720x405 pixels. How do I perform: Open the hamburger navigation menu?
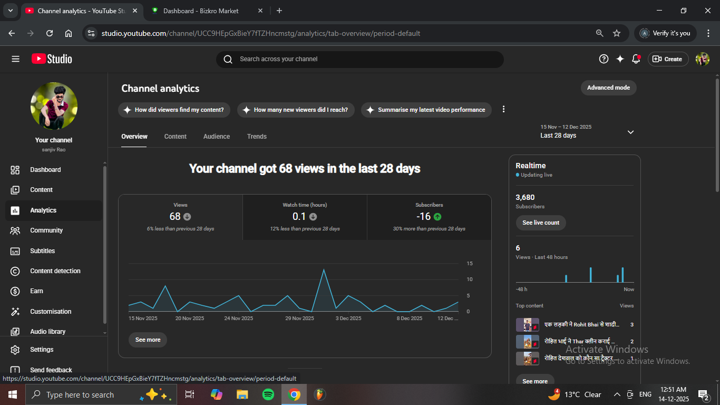pos(15,59)
